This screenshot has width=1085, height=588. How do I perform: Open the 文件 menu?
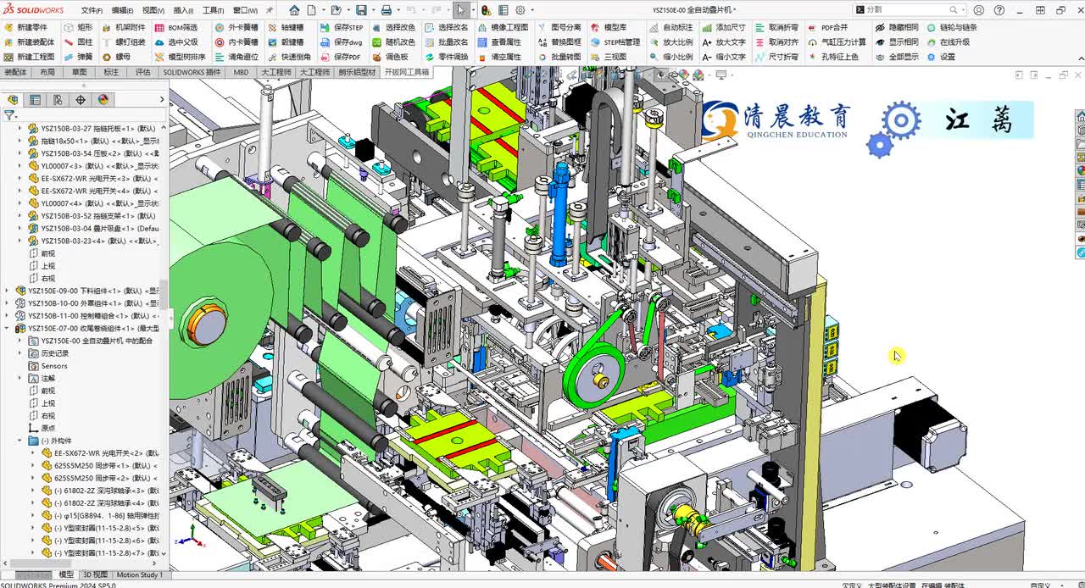coord(92,10)
